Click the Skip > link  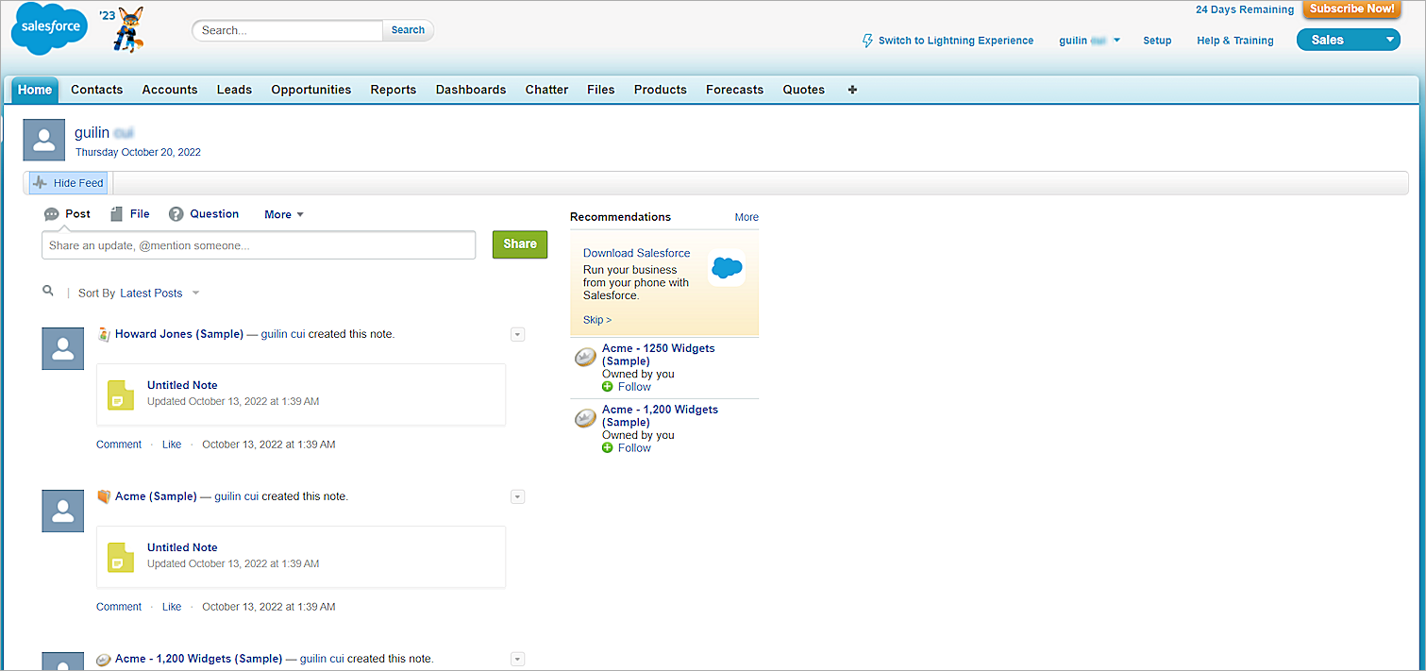597,320
